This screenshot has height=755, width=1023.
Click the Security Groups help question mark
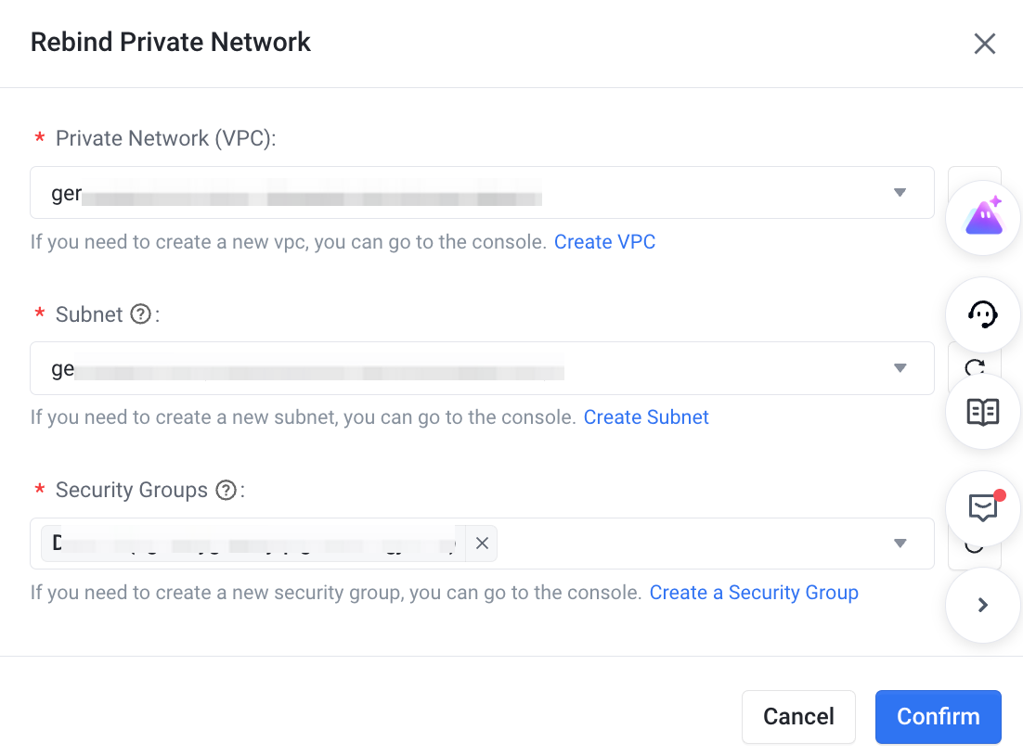coord(226,490)
